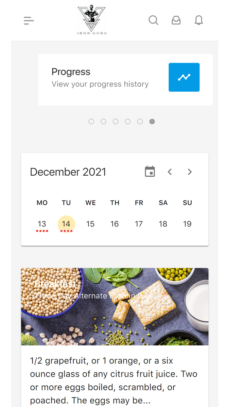This screenshot has width=229, height=407.
Task: Open the hamburger navigation menu
Action: (x=29, y=21)
